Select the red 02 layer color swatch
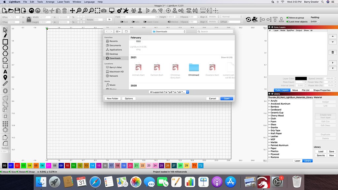Image resolution: width=338 pixels, height=190 pixels. click(17, 166)
